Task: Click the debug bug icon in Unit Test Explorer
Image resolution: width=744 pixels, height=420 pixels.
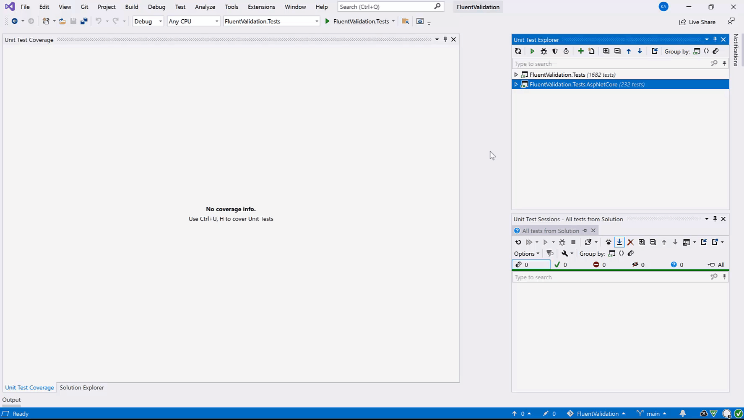Action: [x=544, y=51]
